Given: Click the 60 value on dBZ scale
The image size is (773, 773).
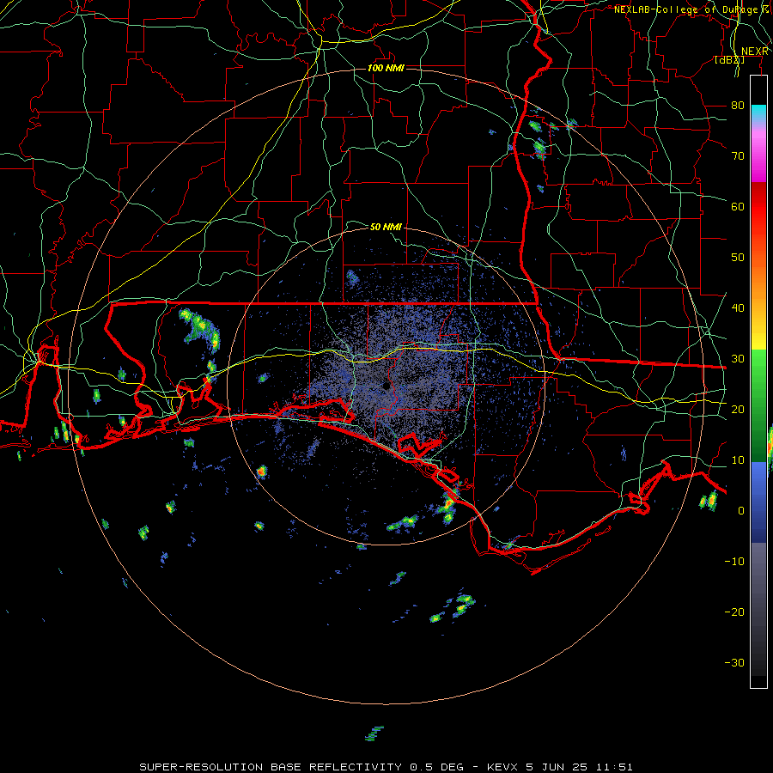Looking at the screenshot, I should coord(738,206).
